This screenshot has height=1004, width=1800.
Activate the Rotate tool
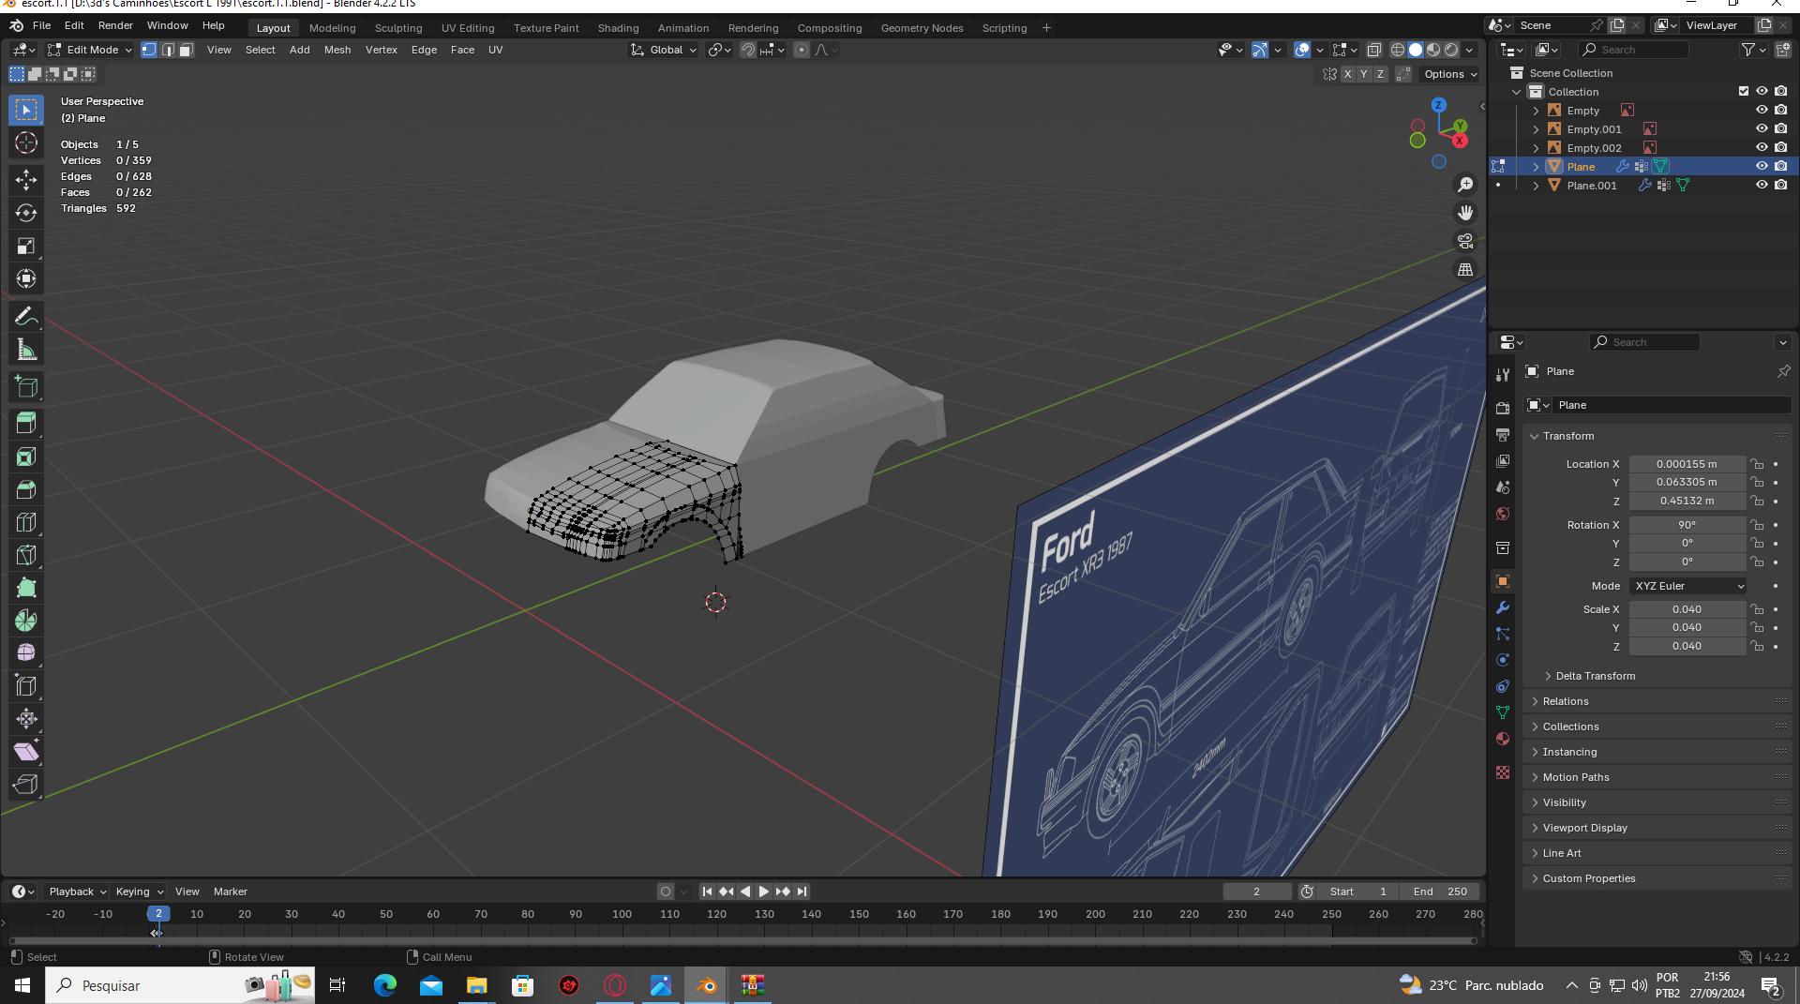click(26, 213)
